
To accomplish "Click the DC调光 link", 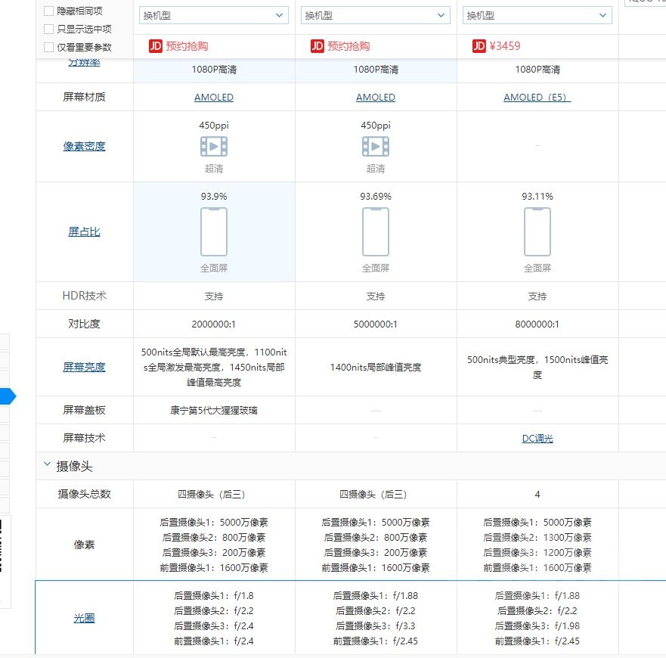I will (537, 437).
